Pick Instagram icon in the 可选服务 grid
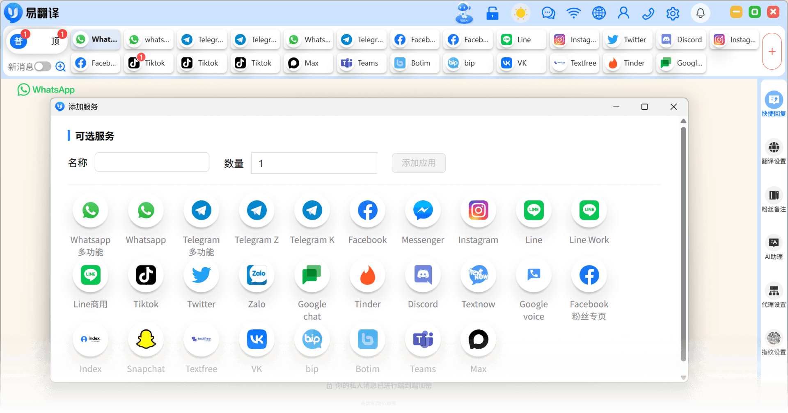The width and height of the screenshot is (788, 413). pyautogui.click(x=478, y=211)
